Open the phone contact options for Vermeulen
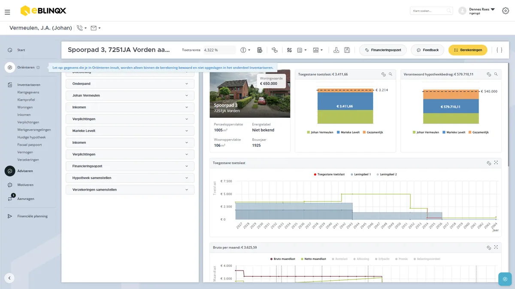The width and height of the screenshot is (515, 289). click(82, 28)
